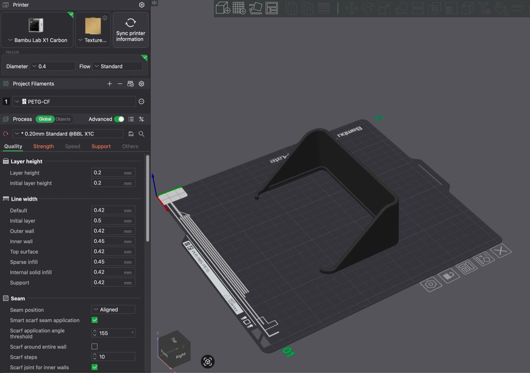Viewport: 530px width, 373px height.
Task: Save the process preset disk icon
Action: (131, 134)
